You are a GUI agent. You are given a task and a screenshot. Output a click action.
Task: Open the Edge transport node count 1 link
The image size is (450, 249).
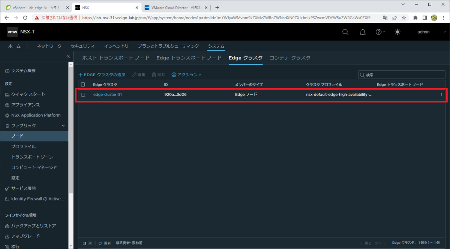tap(442, 95)
